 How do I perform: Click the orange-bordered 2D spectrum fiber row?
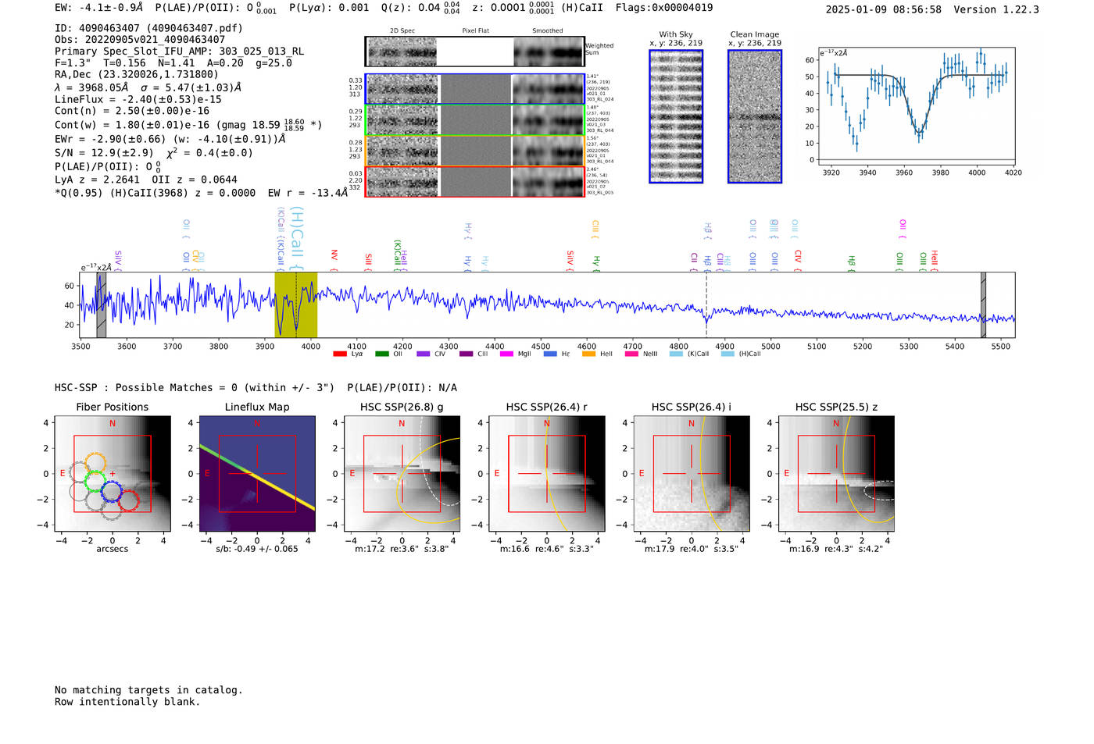474,151
